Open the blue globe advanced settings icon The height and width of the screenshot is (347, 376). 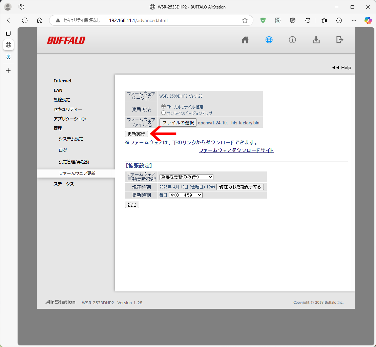pyautogui.click(x=269, y=40)
